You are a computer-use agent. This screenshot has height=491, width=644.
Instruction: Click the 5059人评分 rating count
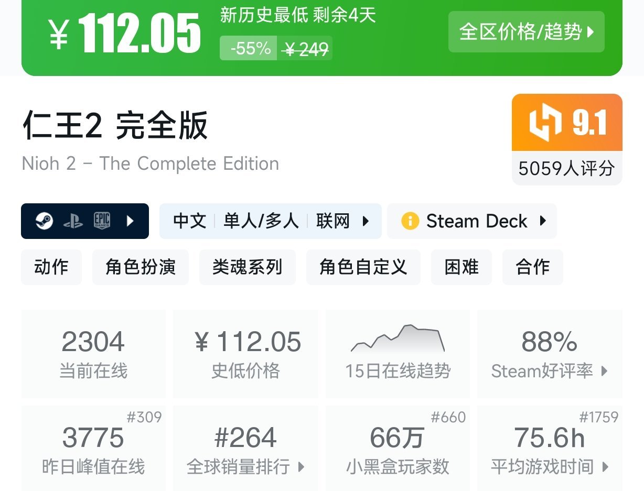click(x=566, y=168)
